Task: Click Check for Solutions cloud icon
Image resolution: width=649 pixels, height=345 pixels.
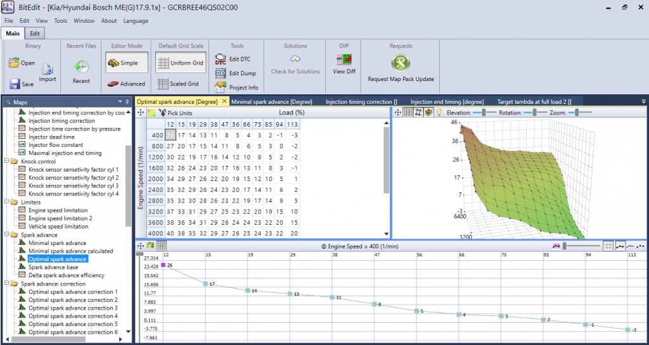Action: coord(295,59)
